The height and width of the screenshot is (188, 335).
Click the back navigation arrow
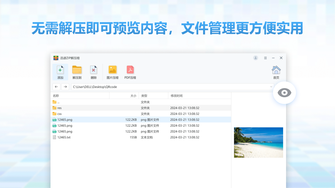coord(56,87)
